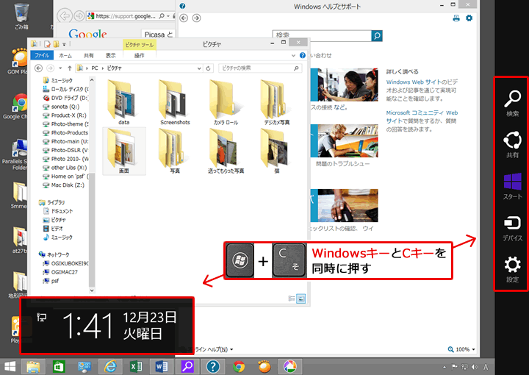
Task: Open the 設定 (Settings) charm
Action: 512,269
